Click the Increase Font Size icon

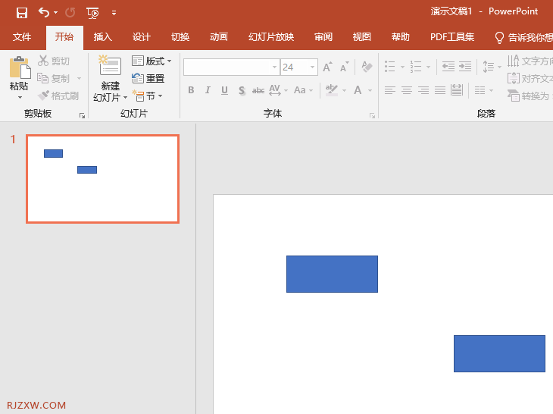328,67
